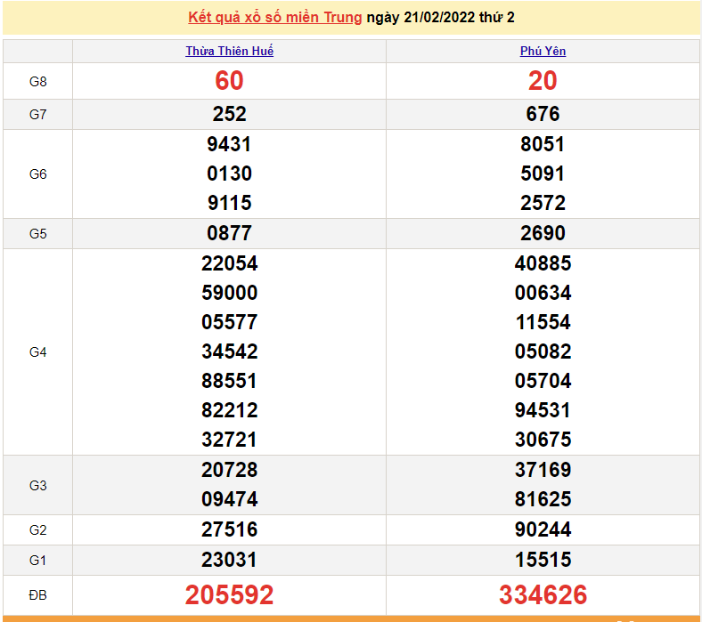Click the G6 row label
This screenshot has height=622, width=702.
tap(37, 174)
